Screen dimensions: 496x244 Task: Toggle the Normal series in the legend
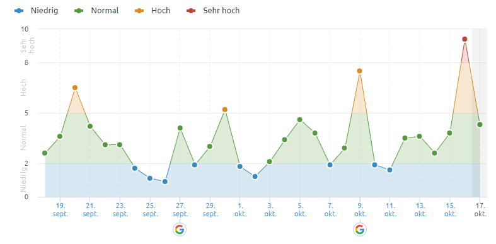click(x=97, y=11)
